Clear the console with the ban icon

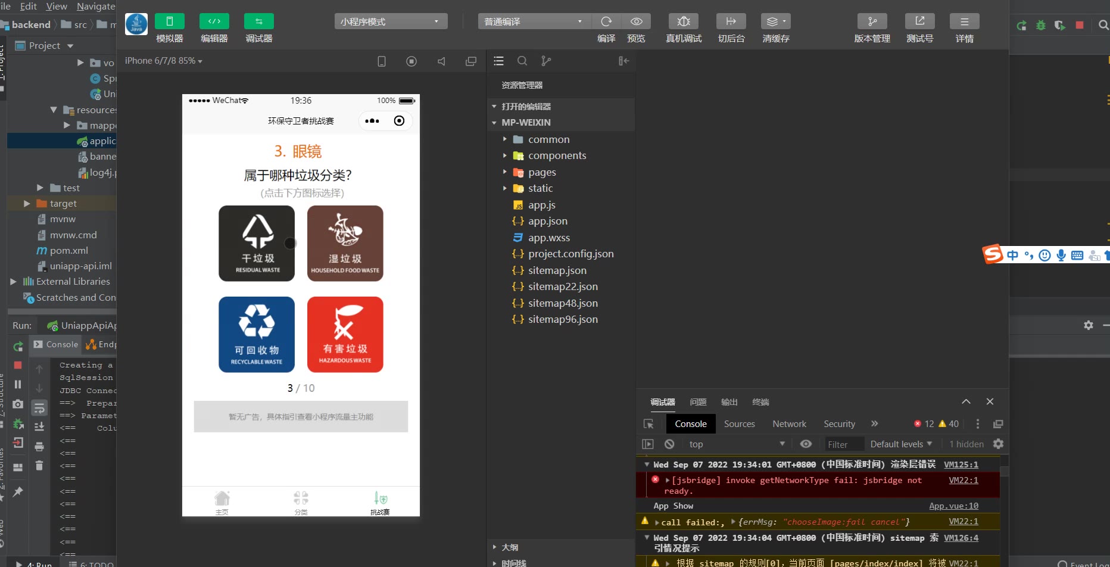[669, 444]
